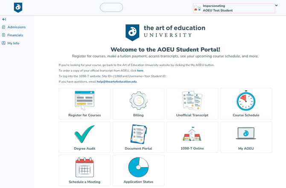Image resolution: width=286 pixels, height=188 pixels.
Task: Open the Admissions sidebar menu
Action: click(x=16, y=27)
